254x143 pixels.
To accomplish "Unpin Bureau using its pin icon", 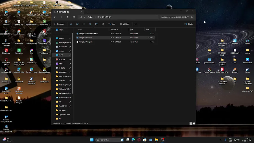I will (70, 38).
